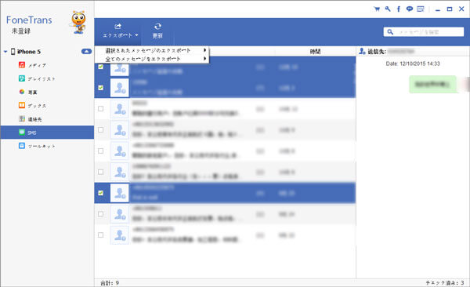Click the エクスポート button label
This screenshot has width=470, height=287.
tap(117, 35)
